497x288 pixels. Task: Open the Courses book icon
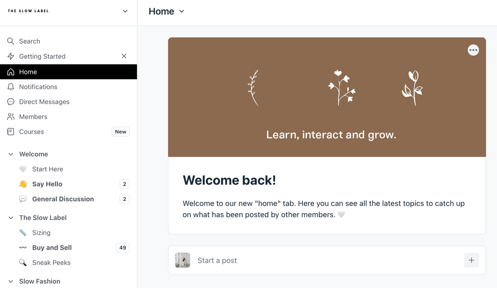[x=11, y=132]
